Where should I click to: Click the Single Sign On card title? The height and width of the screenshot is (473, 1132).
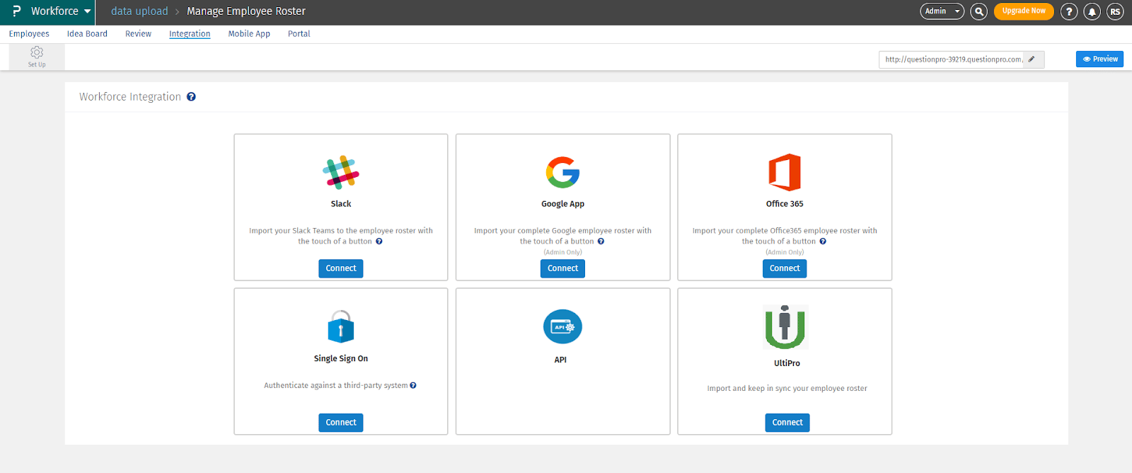pyautogui.click(x=341, y=359)
